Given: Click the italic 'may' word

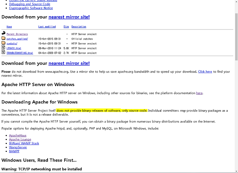Looking at the screenshot, I should point(183,111).
